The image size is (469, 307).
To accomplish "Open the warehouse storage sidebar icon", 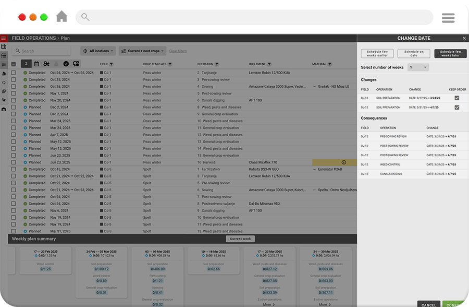I will tap(4, 109).
